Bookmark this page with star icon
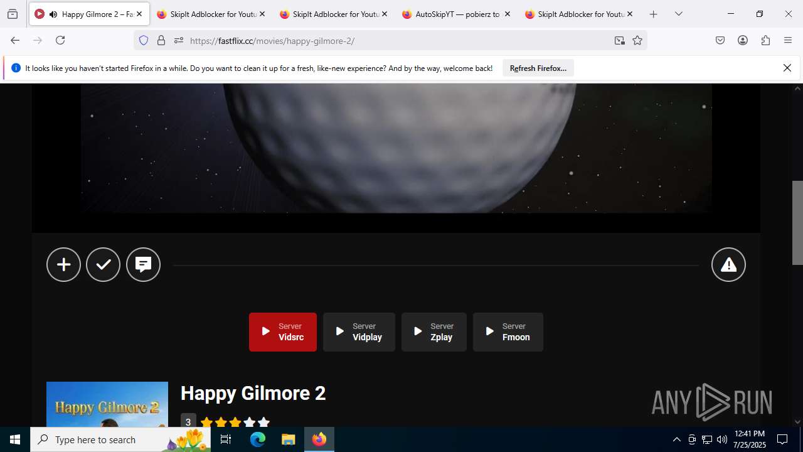803x452 pixels. pos(637,41)
